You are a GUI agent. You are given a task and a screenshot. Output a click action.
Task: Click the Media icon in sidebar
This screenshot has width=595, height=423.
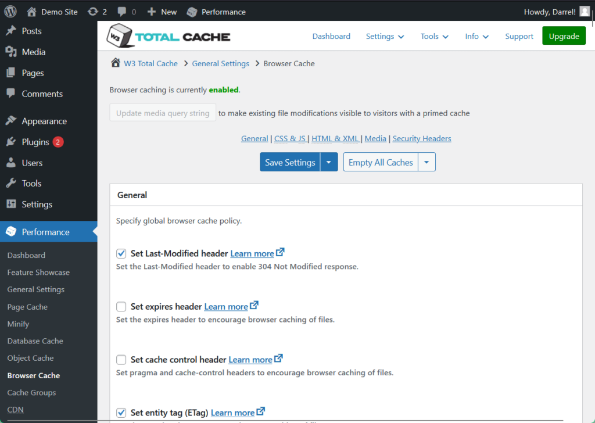[x=11, y=52]
